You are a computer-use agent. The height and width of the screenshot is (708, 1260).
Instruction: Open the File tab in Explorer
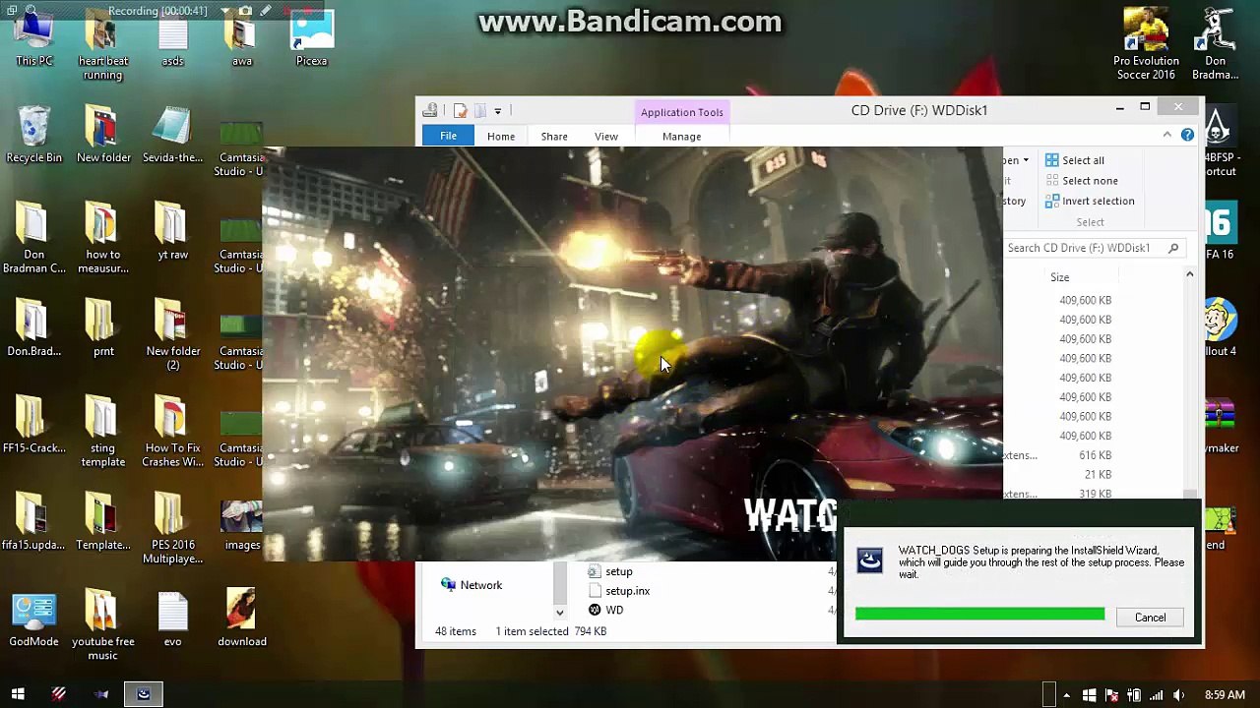point(448,137)
